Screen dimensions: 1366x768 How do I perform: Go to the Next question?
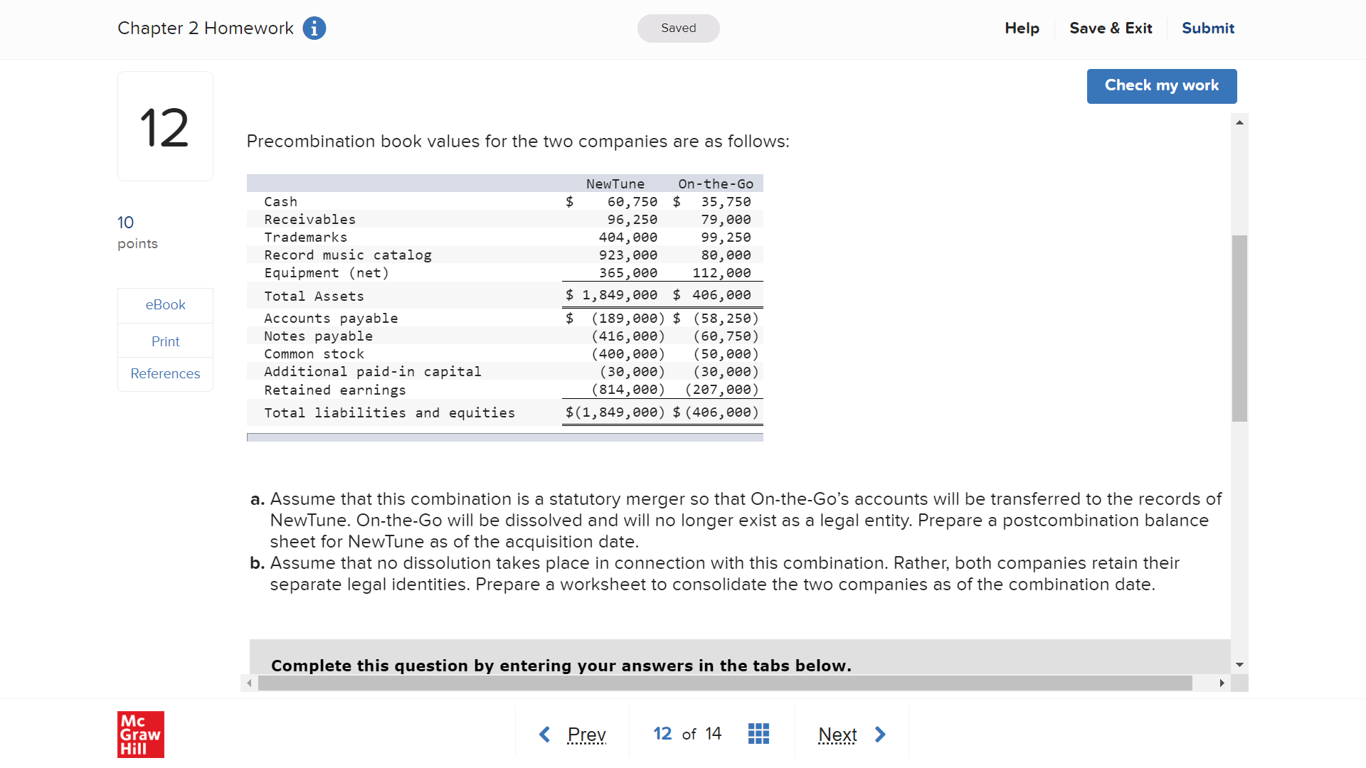[x=837, y=734]
